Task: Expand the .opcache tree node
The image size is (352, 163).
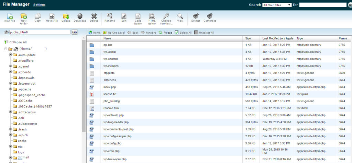Action: click(x=11, y=89)
